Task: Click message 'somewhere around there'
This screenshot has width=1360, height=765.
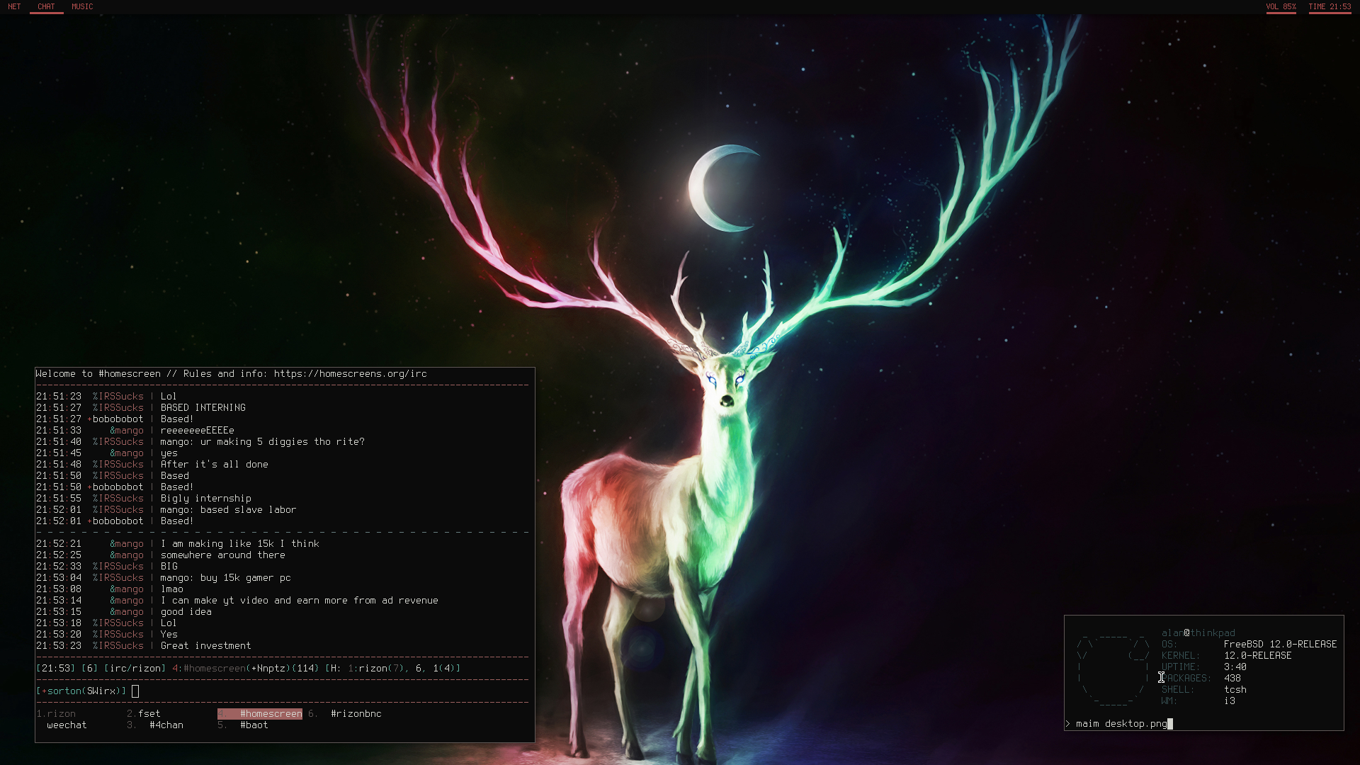Action: (223, 555)
